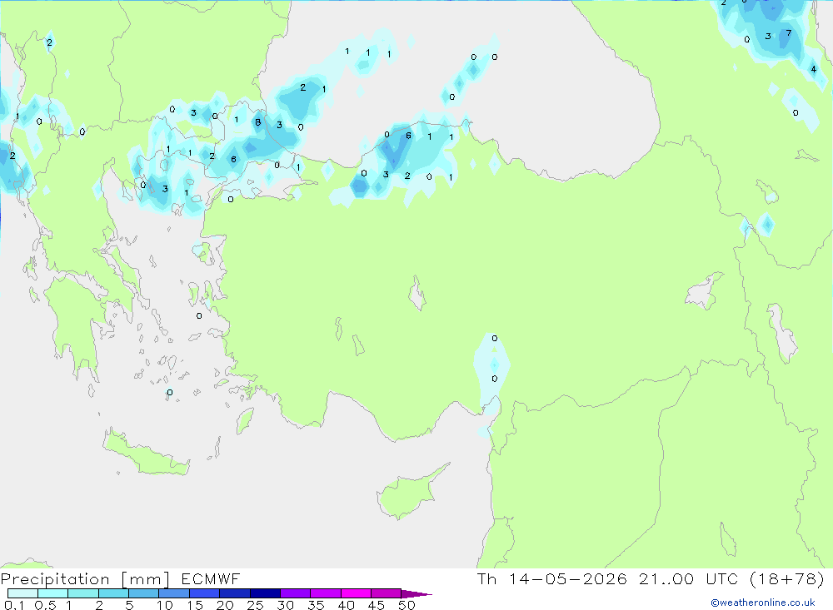Screen dimensions: 833x610
Task: Click the island of Cyprus on the map
Action: (409, 493)
